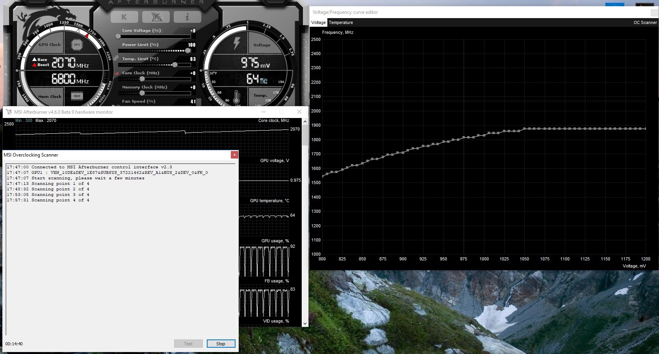Click the Temp. Limit slider handle
Viewport: 659px width, 354px height.
tap(174, 65)
